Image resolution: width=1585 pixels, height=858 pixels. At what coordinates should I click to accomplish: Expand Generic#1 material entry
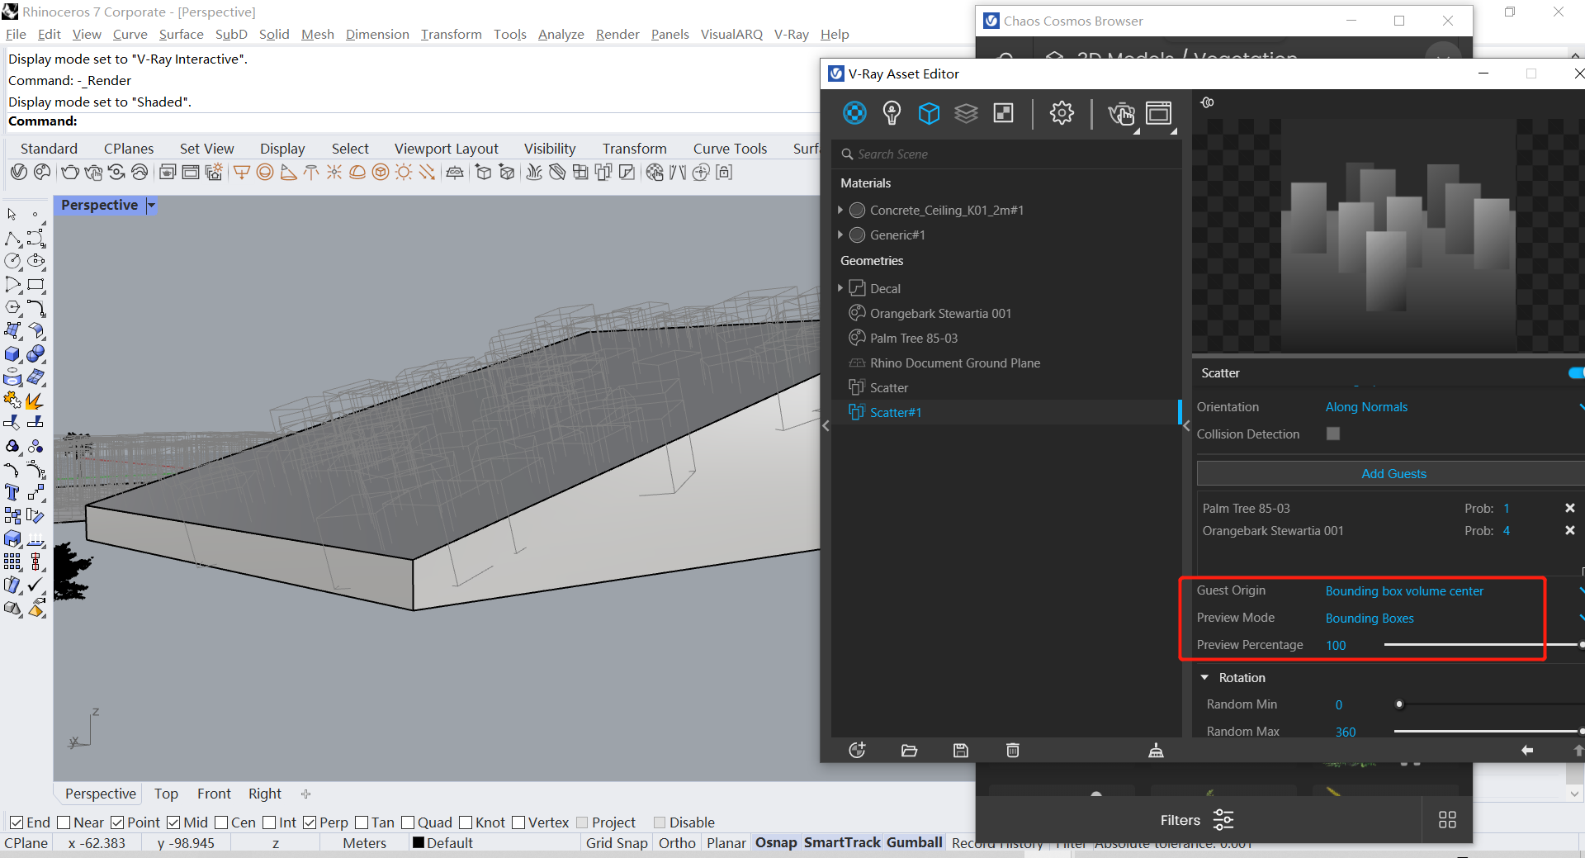[x=840, y=235]
